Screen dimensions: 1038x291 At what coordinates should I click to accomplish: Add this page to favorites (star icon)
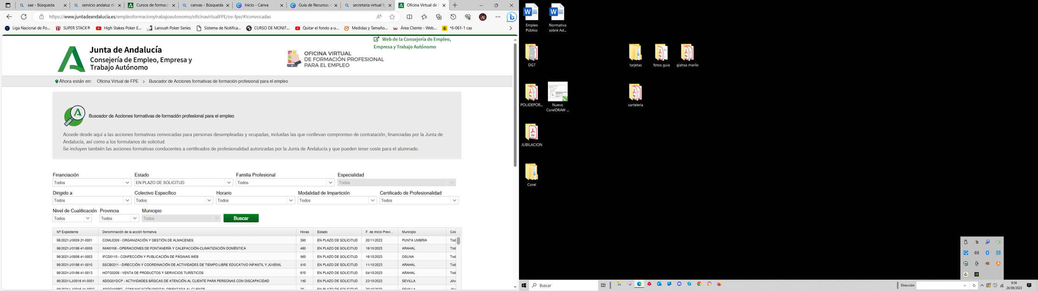(x=392, y=17)
